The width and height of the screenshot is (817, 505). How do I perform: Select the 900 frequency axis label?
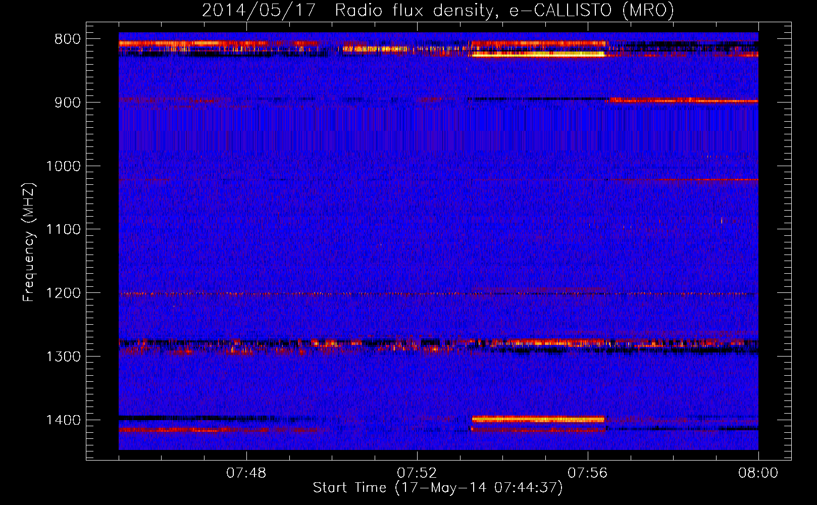click(x=68, y=103)
